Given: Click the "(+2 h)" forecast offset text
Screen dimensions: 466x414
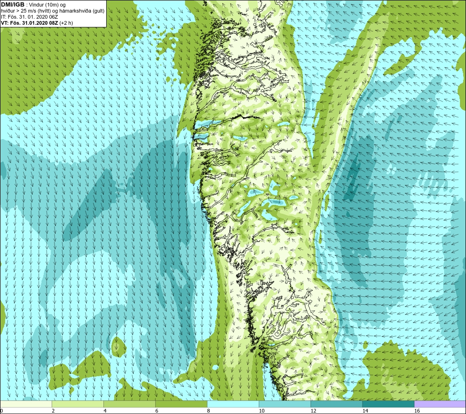Looking at the screenshot, I should coord(66,23).
